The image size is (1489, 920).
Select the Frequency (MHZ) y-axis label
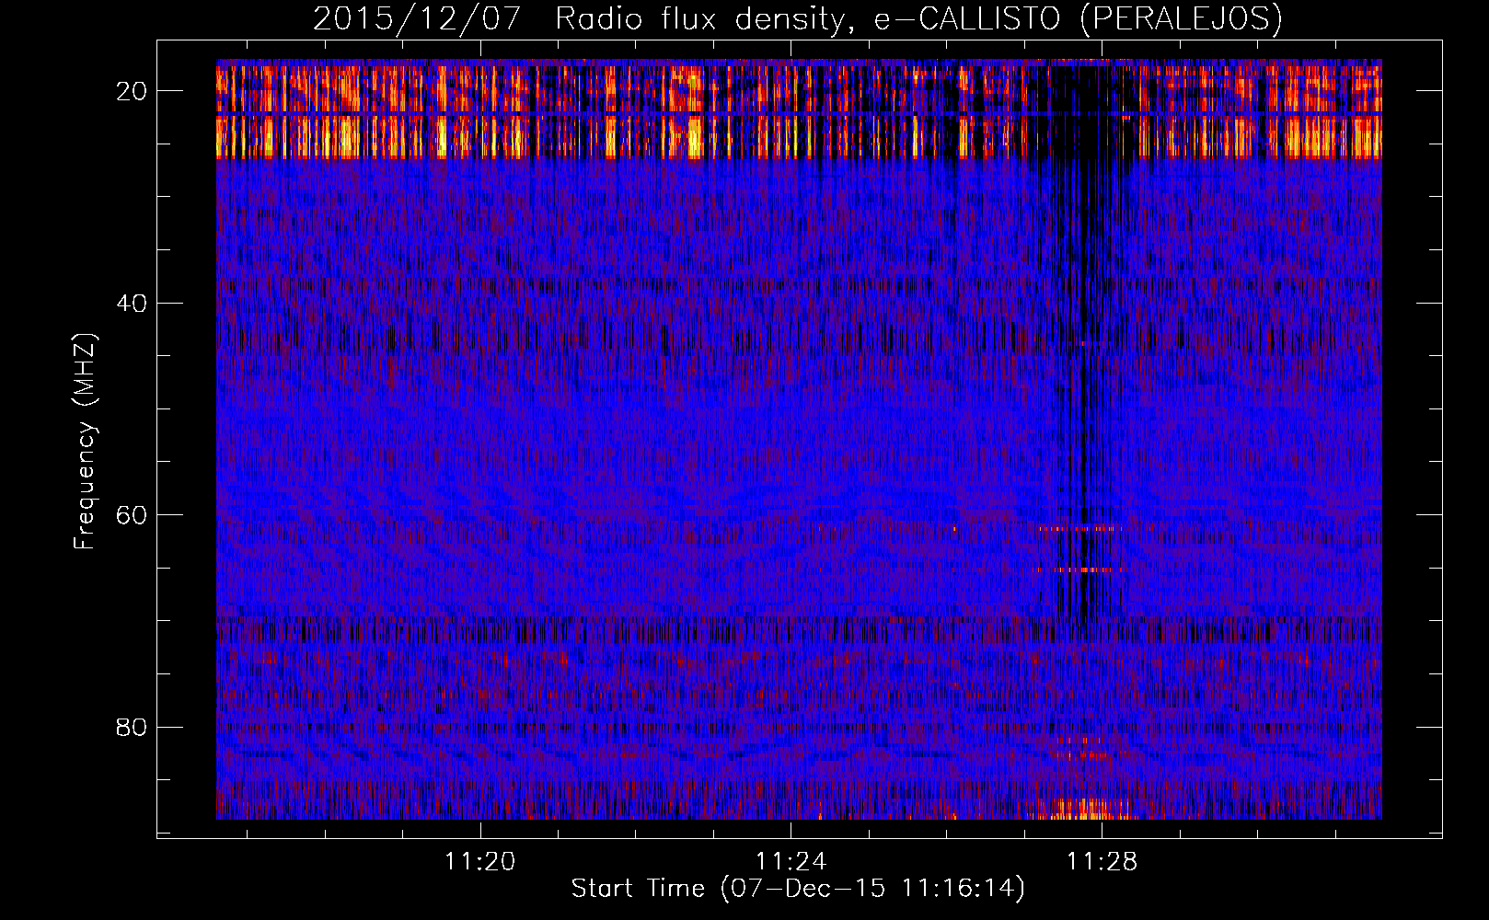(x=85, y=442)
